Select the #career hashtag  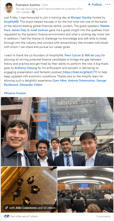[x=21, y=93]
